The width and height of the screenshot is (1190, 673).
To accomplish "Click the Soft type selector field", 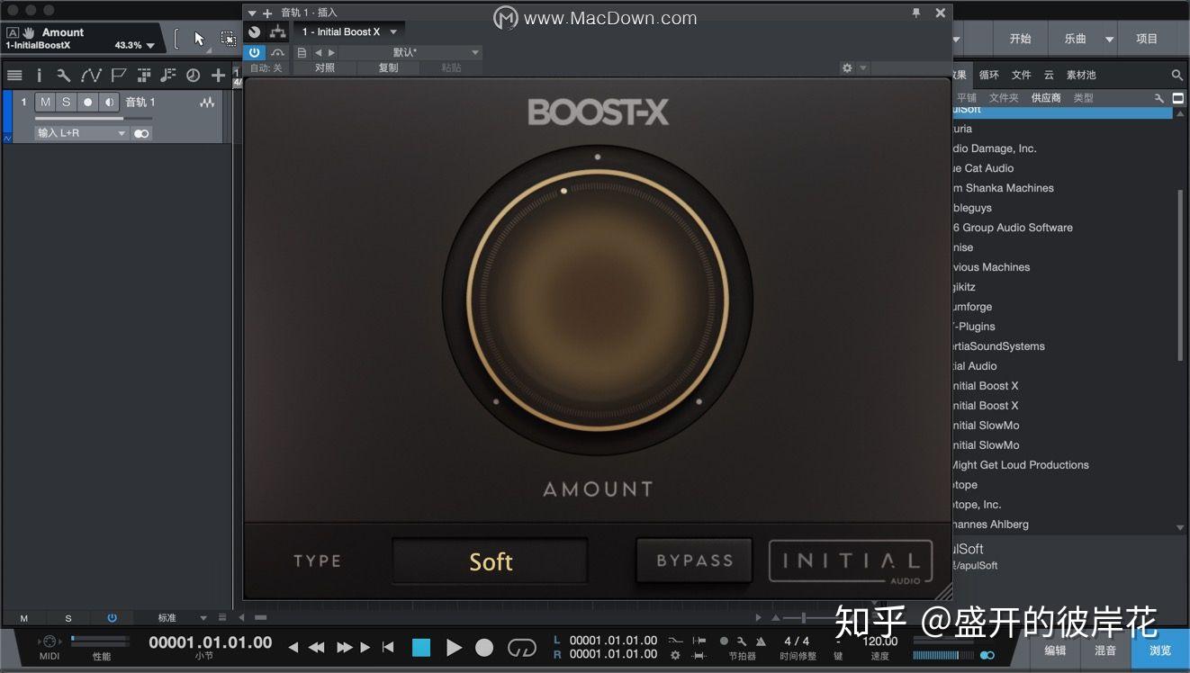I will (490, 561).
